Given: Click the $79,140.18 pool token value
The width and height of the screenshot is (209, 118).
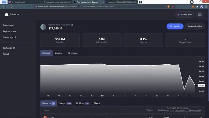Looking at the screenshot, I should (56, 29).
